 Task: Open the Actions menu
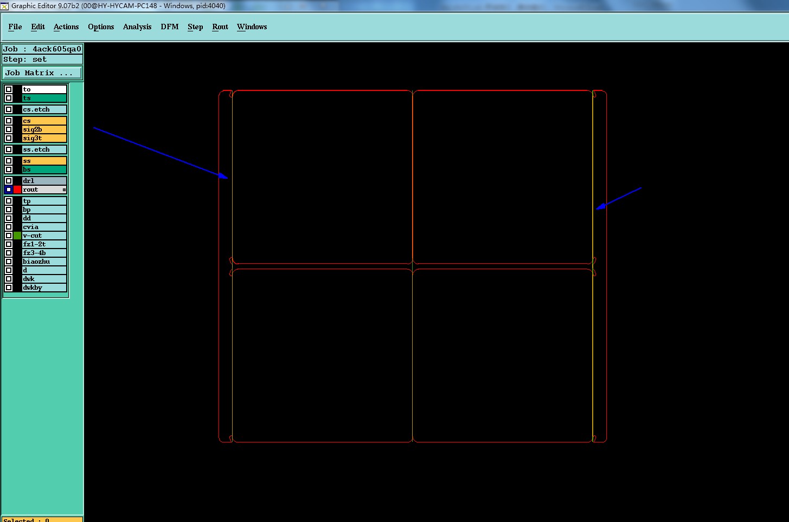coord(66,27)
